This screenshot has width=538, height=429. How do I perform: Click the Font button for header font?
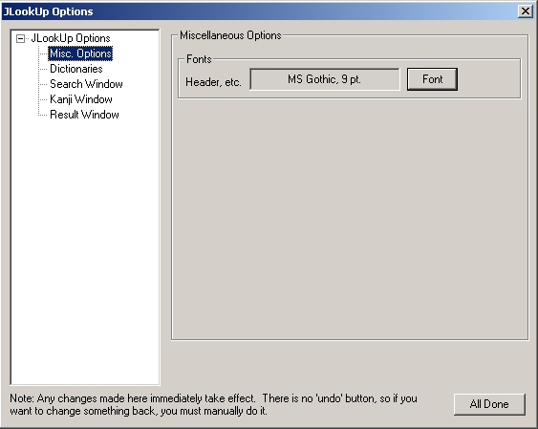click(432, 79)
